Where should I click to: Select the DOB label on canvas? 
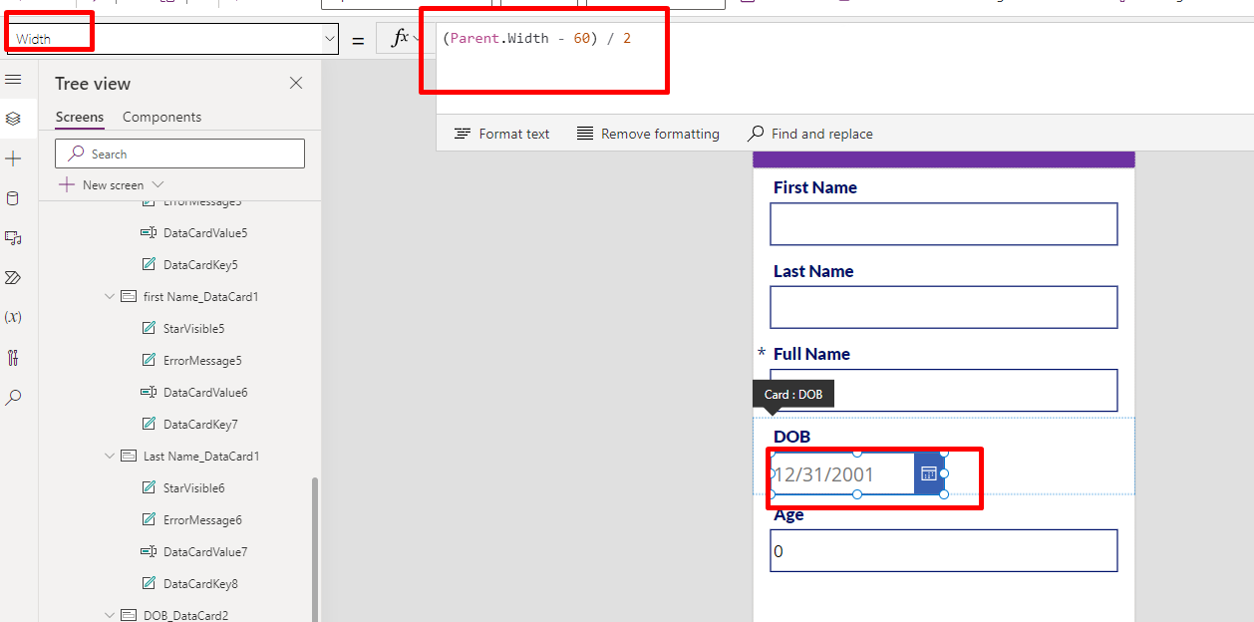pyautogui.click(x=791, y=437)
